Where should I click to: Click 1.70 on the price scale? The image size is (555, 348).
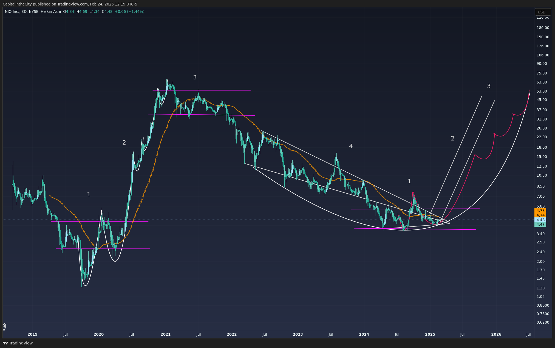coord(540,270)
